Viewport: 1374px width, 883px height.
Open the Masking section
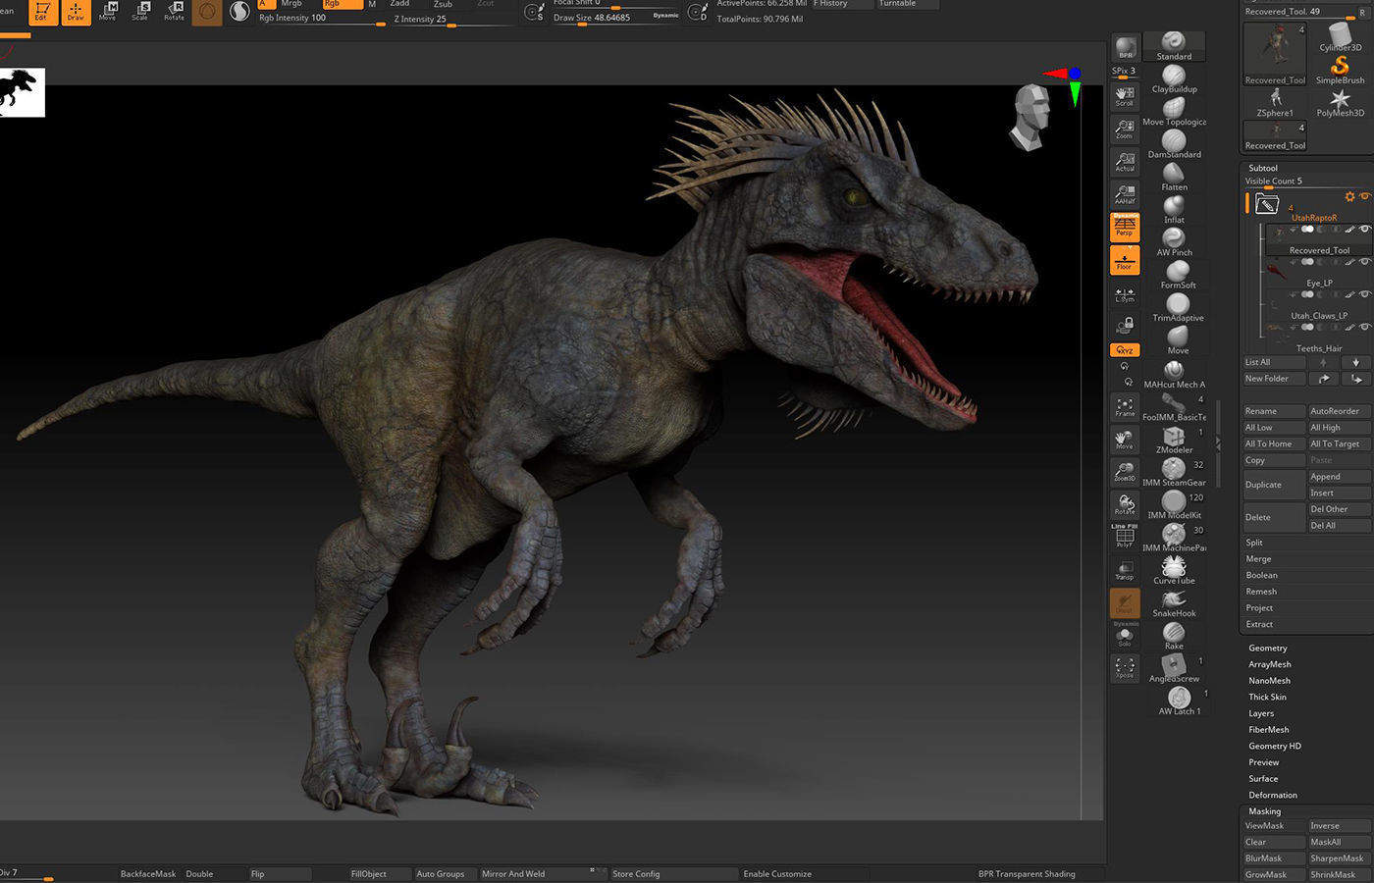[1266, 810]
